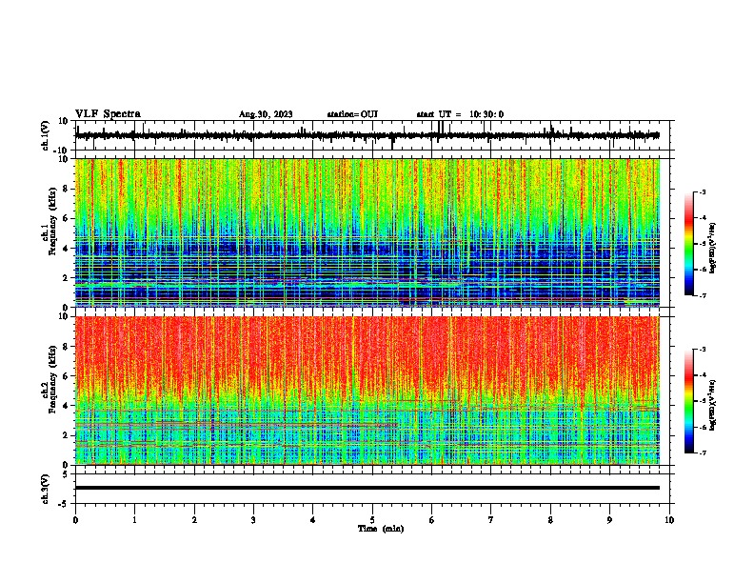Click the "2" kHz tick on ch.1 spectrogram

[66, 277]
